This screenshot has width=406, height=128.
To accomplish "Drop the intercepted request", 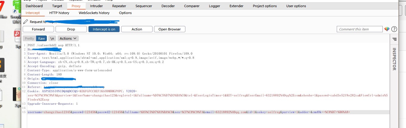I will [71, 29].
